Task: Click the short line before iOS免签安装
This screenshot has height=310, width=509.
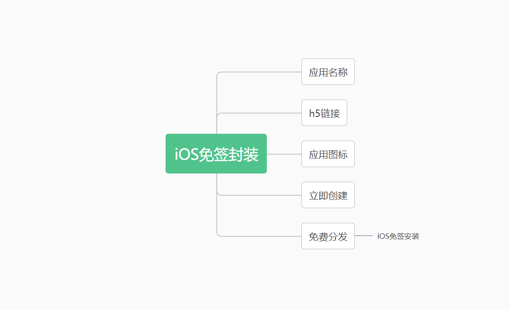Action: 364,236
